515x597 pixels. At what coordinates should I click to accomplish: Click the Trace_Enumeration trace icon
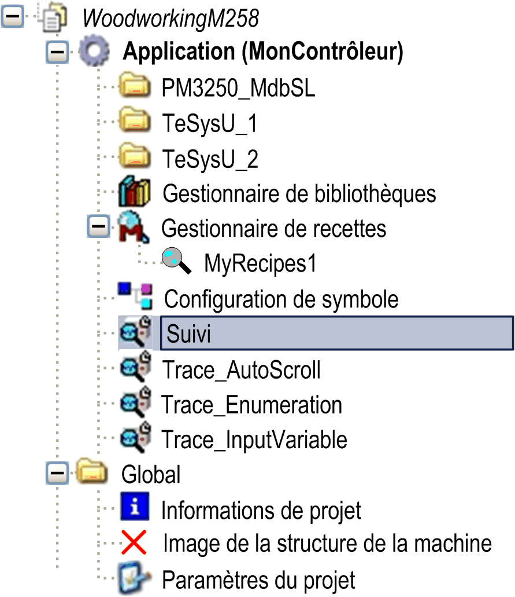[x=135, y=404]
